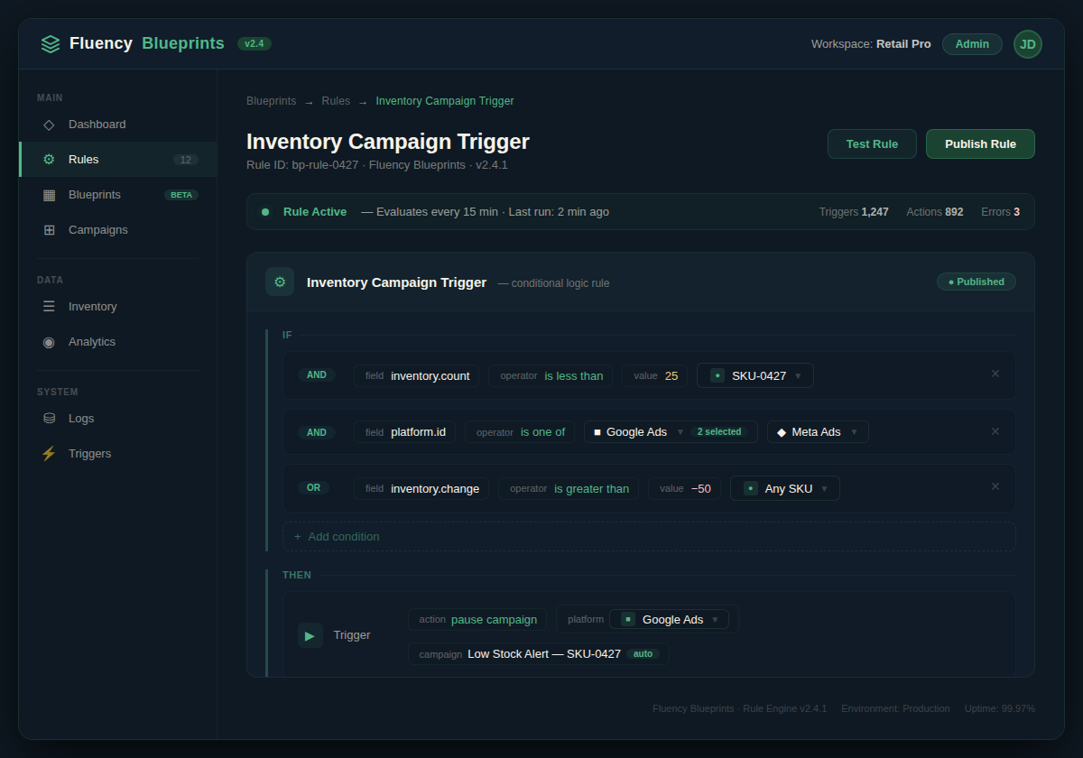Viewport: 1083px width, 758px height.
Task: Click the Admin role badge
Action: click(x=972, y=44)
